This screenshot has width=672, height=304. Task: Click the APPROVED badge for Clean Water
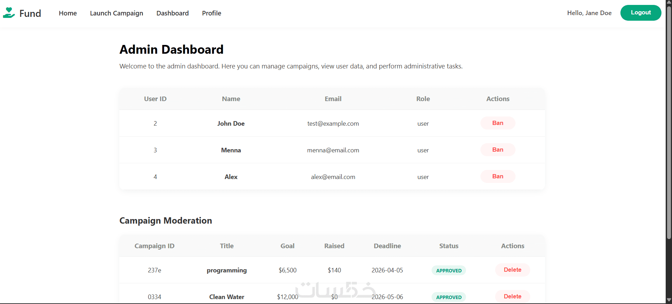[x=449, y=297]
